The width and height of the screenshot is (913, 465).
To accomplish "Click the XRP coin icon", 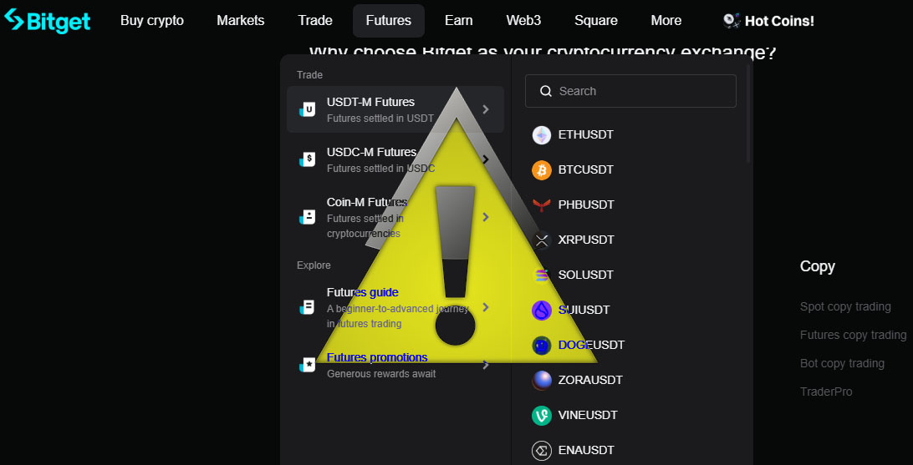I will coord(542,240).
